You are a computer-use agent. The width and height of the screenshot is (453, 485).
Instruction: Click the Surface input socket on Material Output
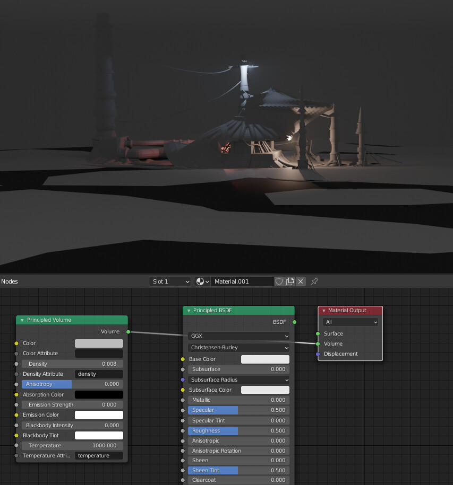(318, 334)
